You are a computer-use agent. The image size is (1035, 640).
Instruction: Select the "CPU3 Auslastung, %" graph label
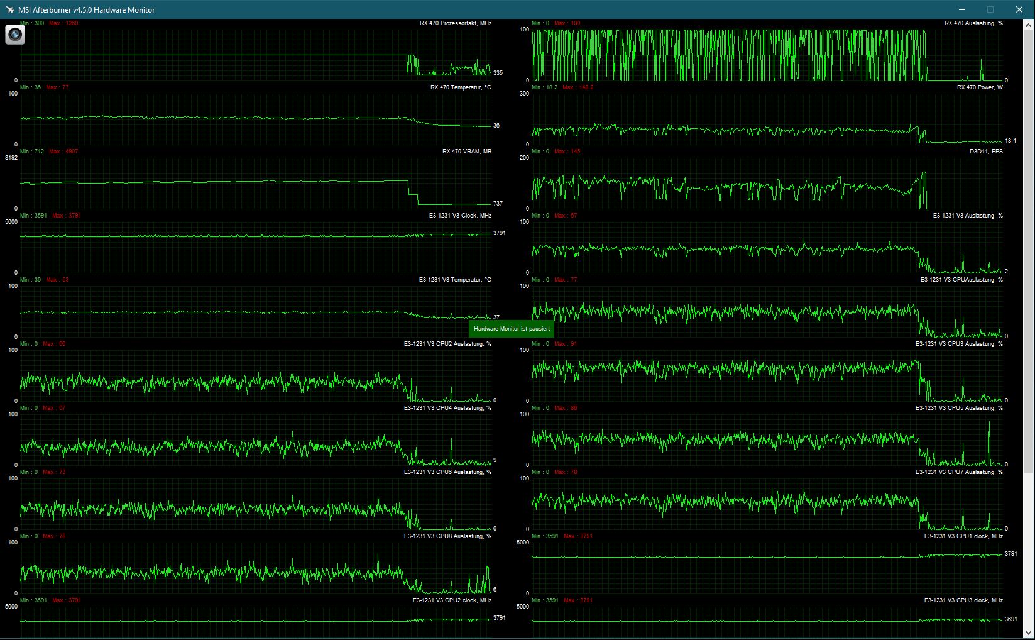coord(959,344)
